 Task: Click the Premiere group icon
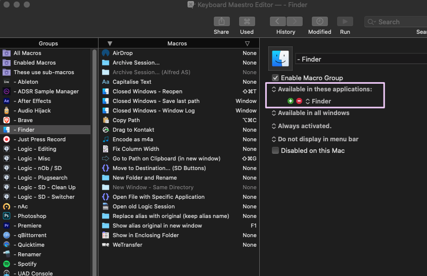(7, 226)
